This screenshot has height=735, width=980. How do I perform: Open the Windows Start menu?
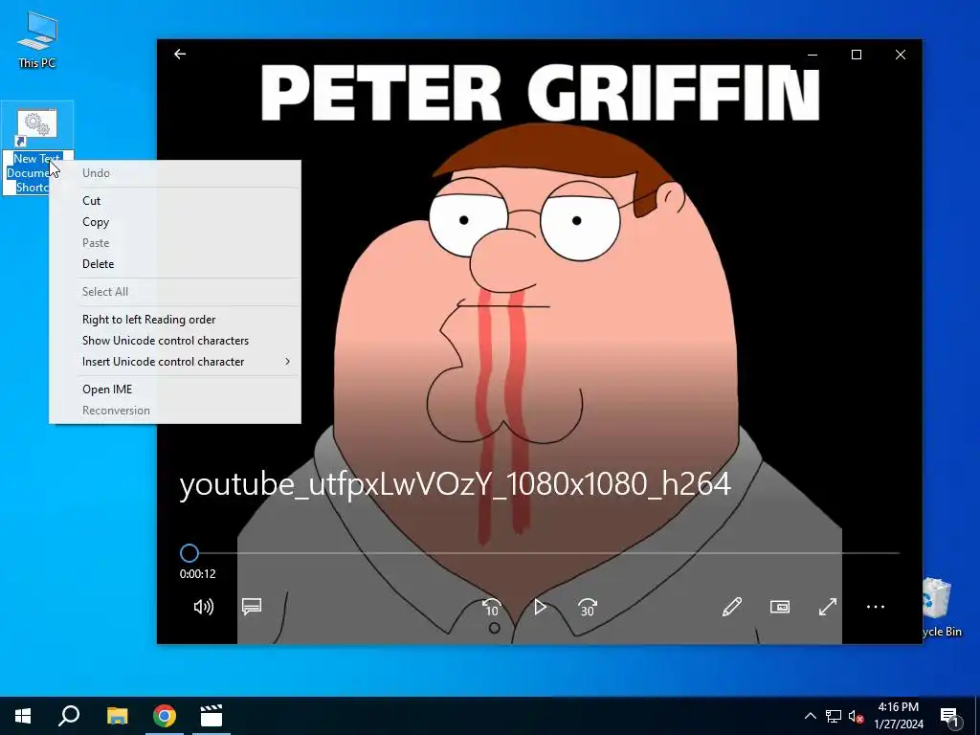click(23, 716)
